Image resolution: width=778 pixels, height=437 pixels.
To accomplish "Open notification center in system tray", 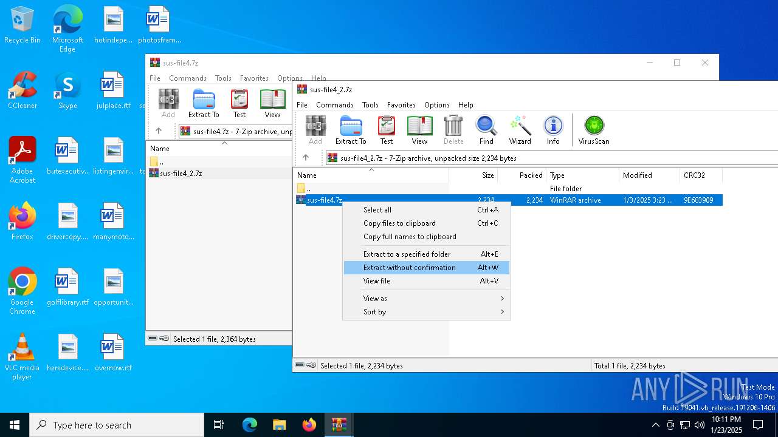I will pyautogui.click(x=758, y=425).
